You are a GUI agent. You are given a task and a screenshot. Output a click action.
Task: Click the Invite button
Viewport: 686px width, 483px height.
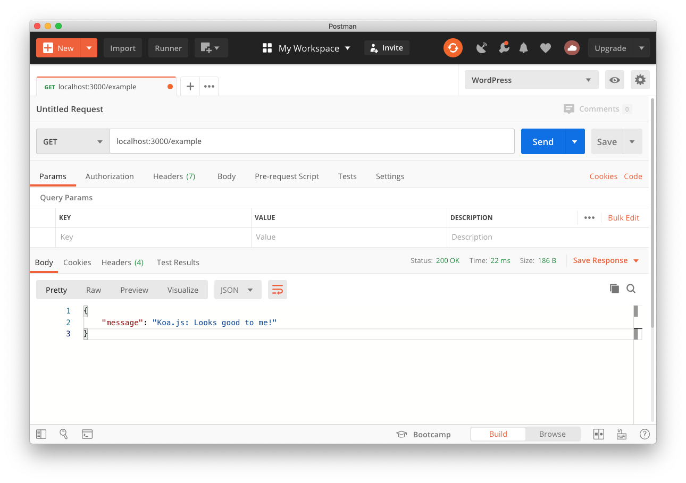coord(387,48)
